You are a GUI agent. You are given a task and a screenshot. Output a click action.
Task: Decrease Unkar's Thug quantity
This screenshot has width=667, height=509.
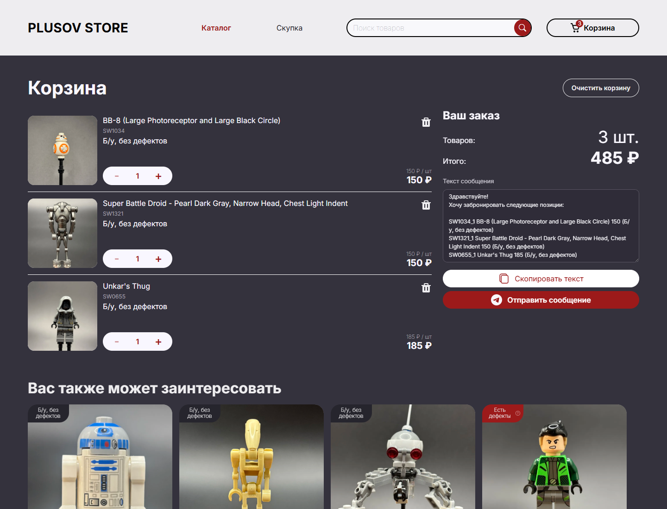[117, 341]
